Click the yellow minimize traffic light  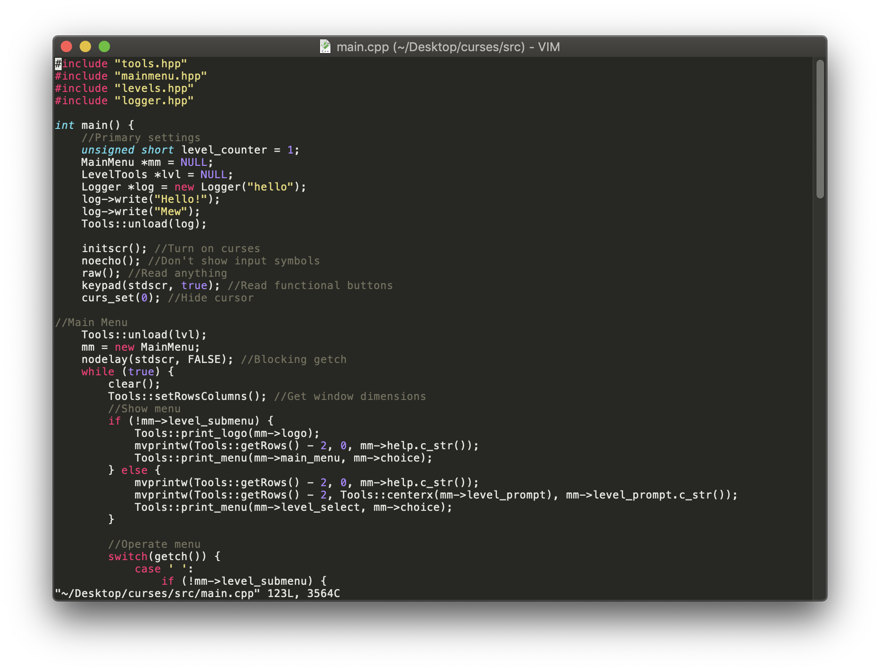point(85,46)
